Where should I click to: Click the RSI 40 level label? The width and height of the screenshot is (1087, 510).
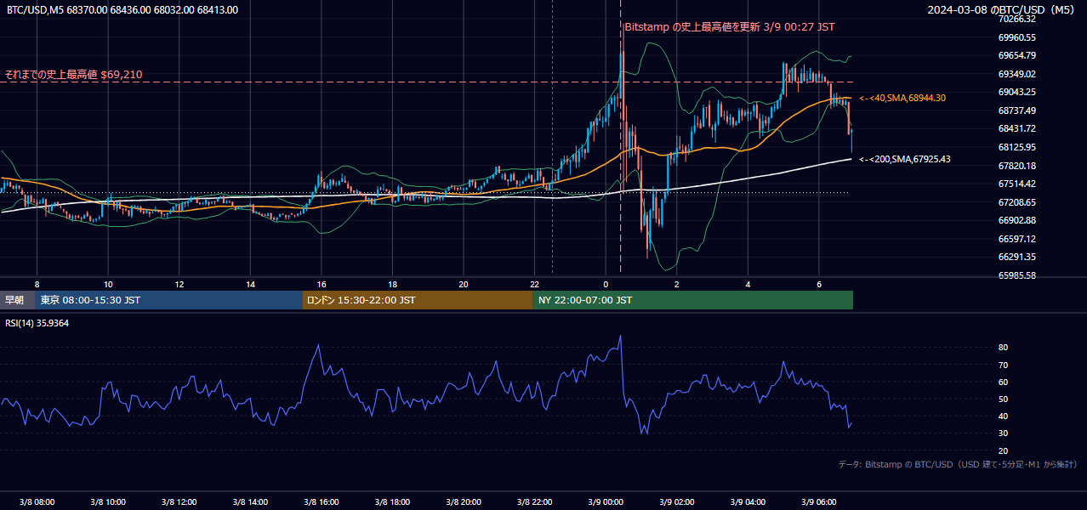(1003, 416)
